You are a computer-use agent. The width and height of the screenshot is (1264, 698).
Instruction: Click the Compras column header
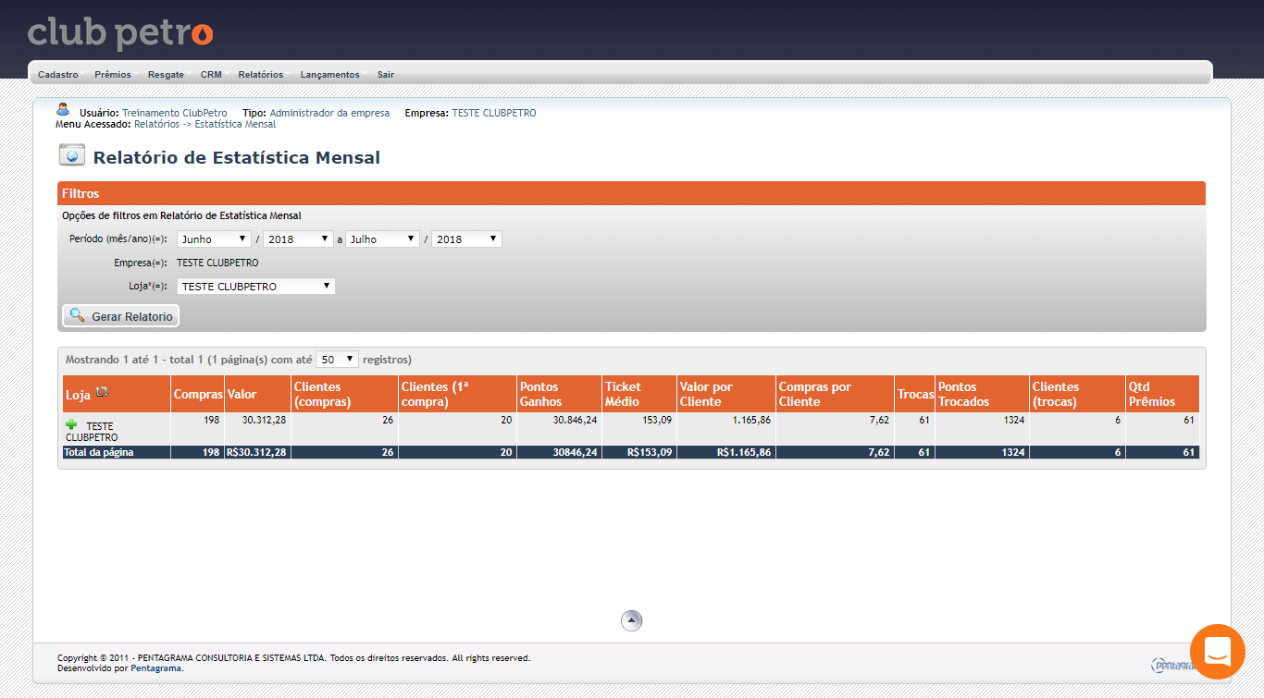[x=198, y=394]
